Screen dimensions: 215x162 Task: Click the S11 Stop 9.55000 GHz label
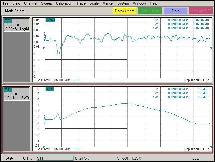pyautogui.click(x=196, y=149)
